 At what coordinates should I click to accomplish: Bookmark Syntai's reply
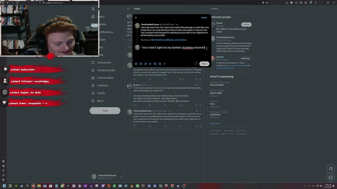[x=196, y=105]
